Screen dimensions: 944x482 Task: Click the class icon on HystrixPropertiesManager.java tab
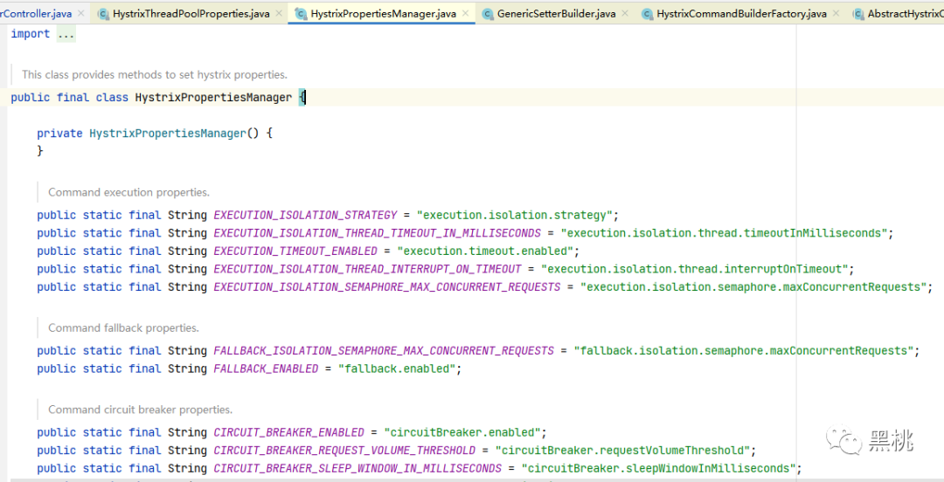click(301, 14)
